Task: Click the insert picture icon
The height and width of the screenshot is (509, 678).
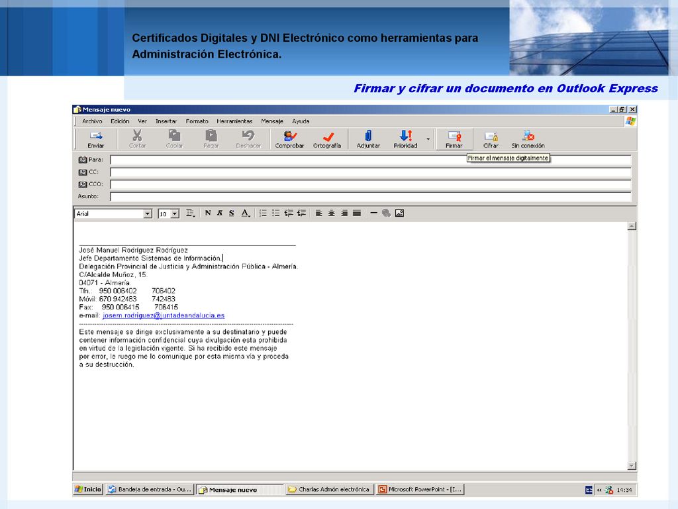Action: click(x=399, y=213)
